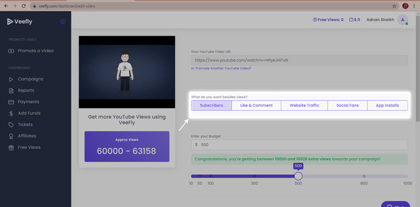
Task: Open Payments in the sidebar
Action: coord(28,102)
